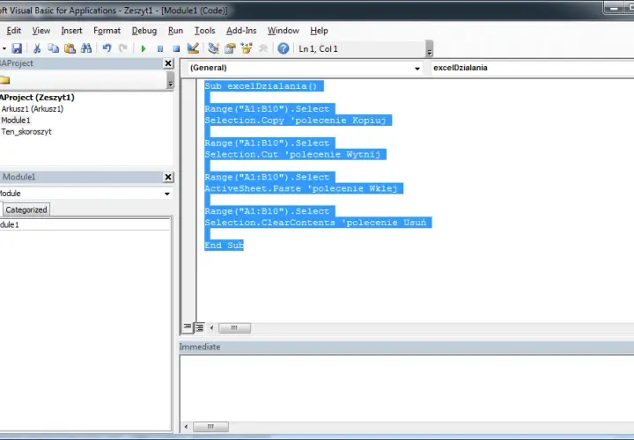Toggle Design Mode icon
The image size is (634, 440).
(193, 48)
